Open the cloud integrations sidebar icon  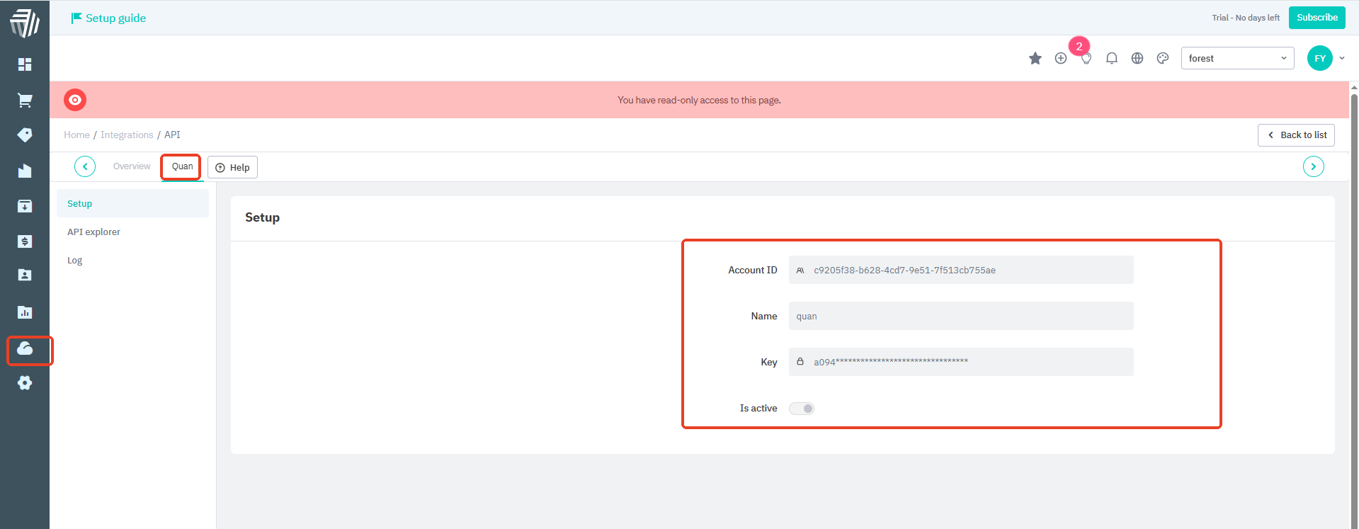coord(25,348)
